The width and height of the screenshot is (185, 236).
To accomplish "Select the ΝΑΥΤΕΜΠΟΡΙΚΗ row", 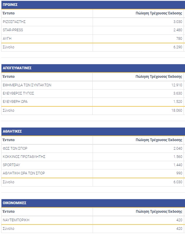I will pyautogui.click(x=93, y=220).
